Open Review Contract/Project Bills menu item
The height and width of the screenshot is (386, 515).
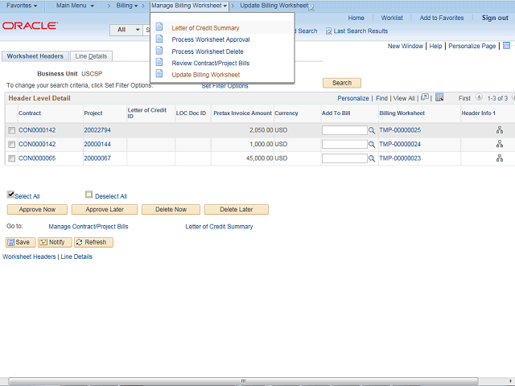point(211,63)
